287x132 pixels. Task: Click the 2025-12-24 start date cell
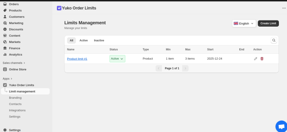[214, 59]
